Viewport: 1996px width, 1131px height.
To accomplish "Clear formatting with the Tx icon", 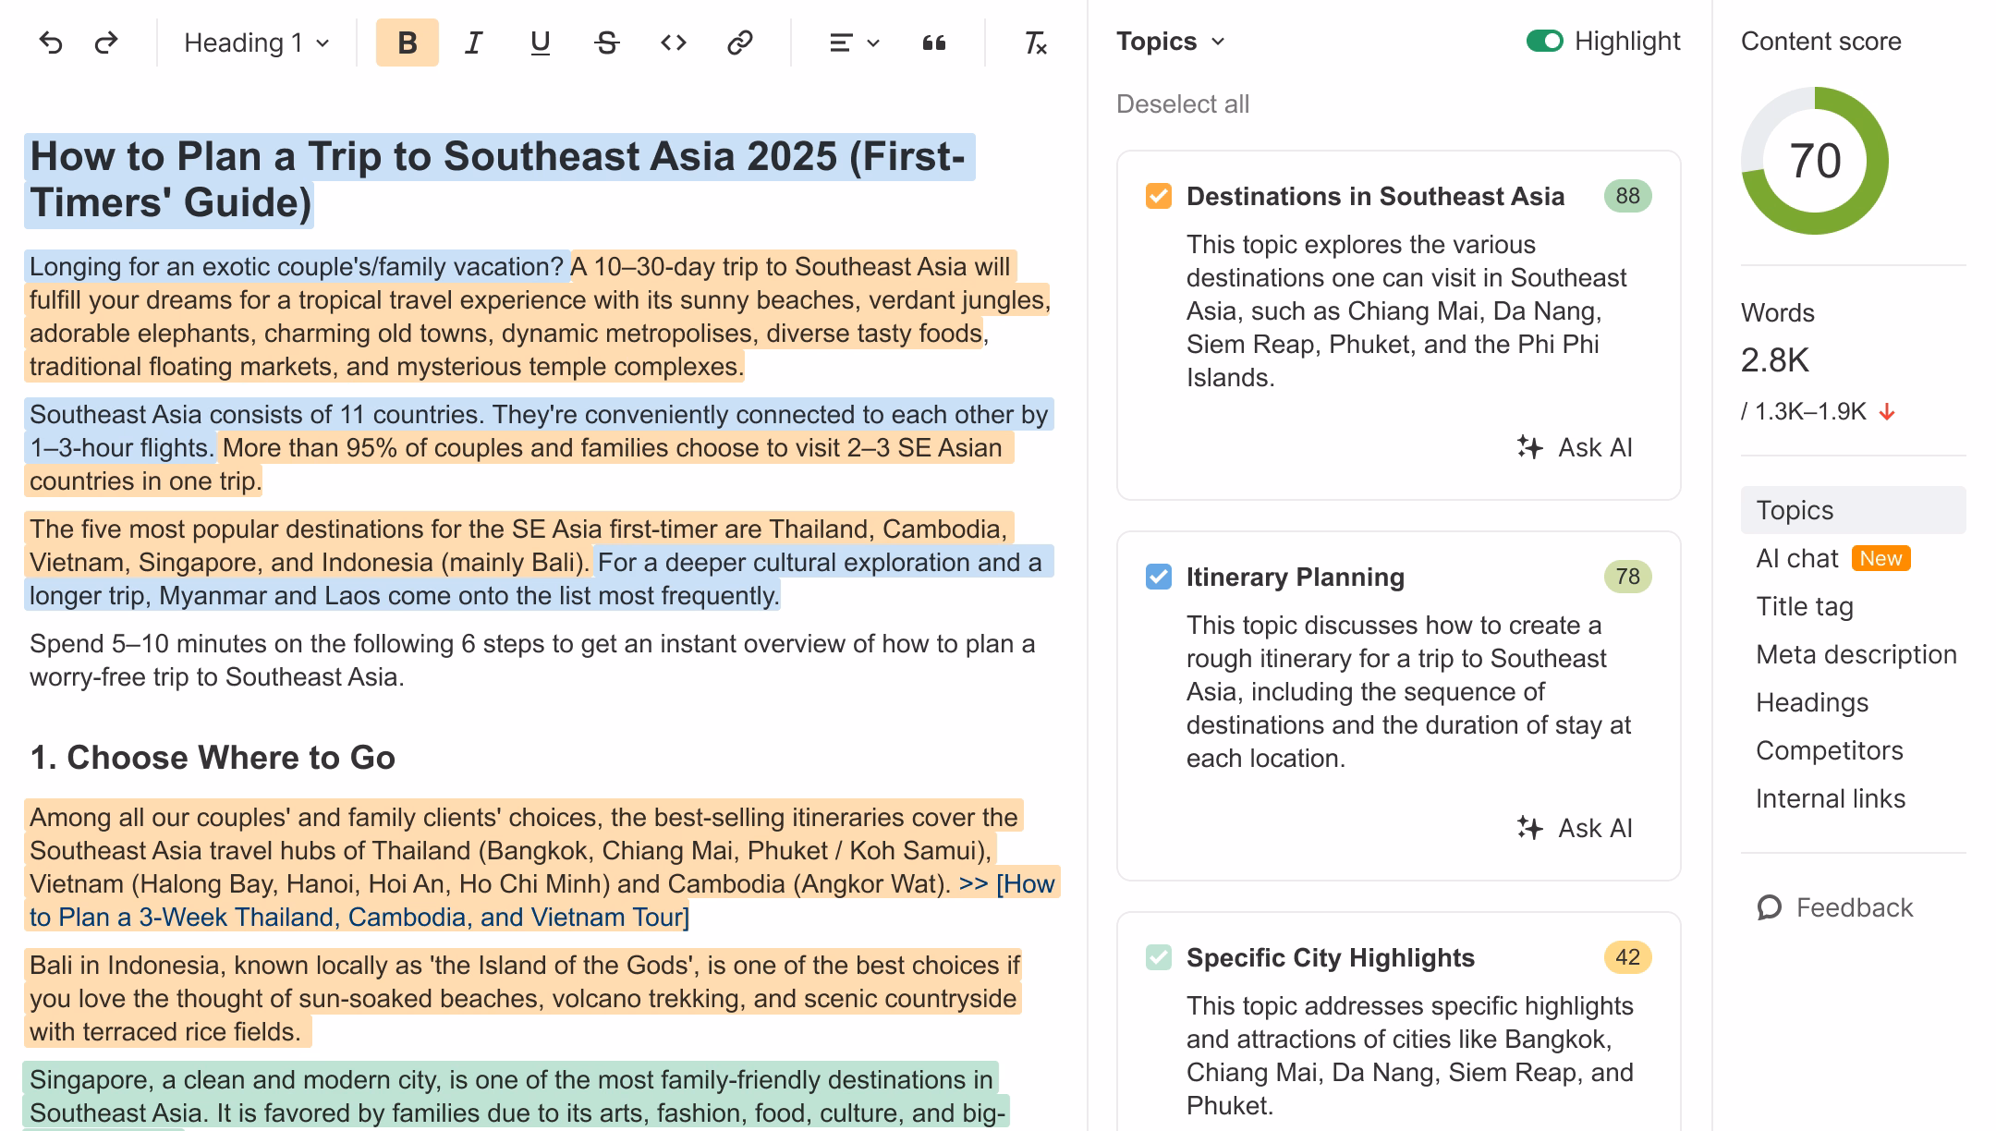I will 1035,41.
